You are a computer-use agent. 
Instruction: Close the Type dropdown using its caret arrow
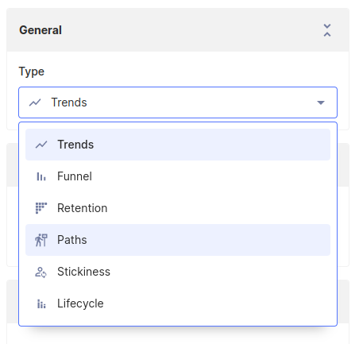[x=321, y=102]
